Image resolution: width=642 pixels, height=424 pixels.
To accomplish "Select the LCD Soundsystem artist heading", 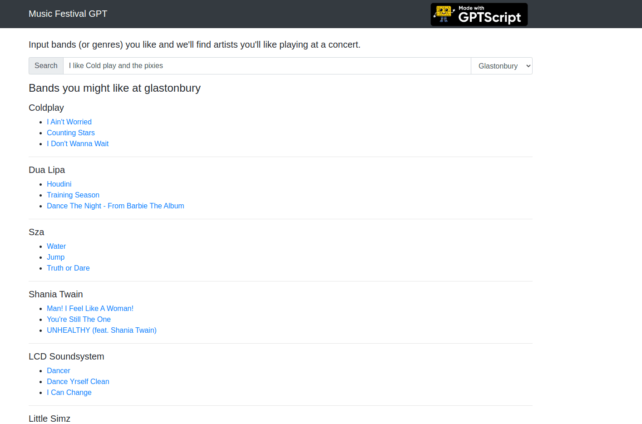I will 66,356.
